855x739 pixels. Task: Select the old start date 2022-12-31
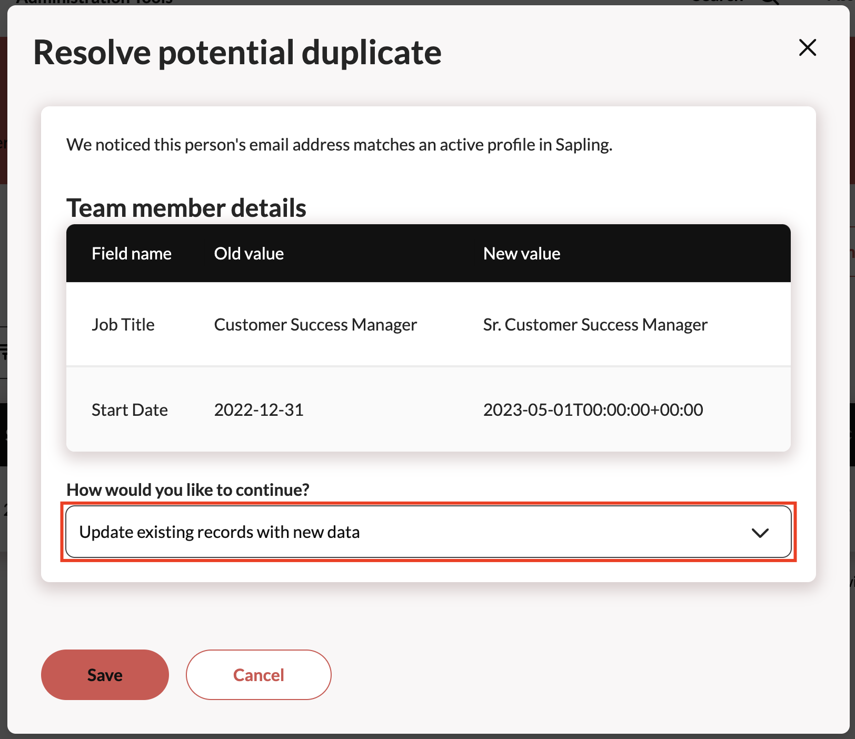coord(259,410)
